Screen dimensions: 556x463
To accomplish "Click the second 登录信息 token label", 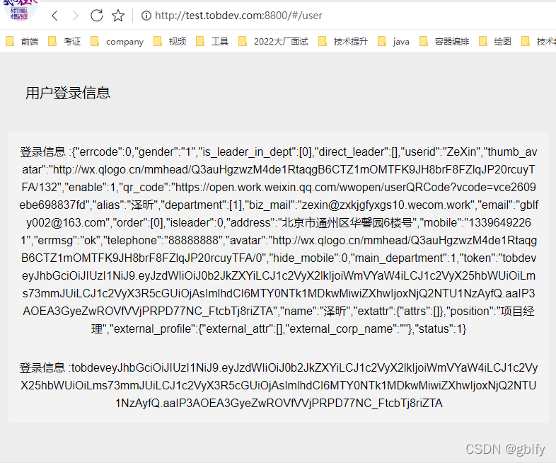I will (42, 368).
